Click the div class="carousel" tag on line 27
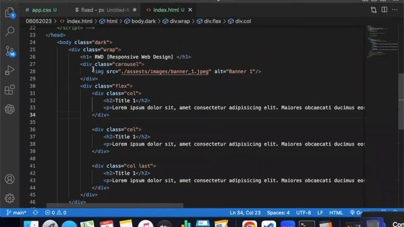The image size is (404, 227). click(x=112, y=64)
